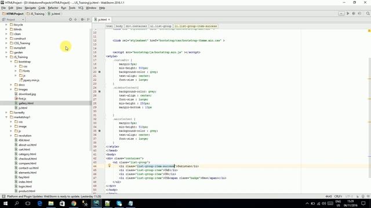Close the js.html editor tab

pos(109,20)
